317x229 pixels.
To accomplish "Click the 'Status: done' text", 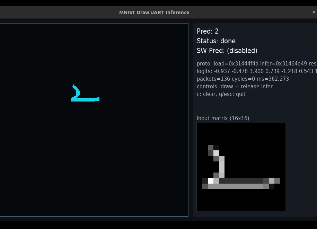I will point(216,41).
